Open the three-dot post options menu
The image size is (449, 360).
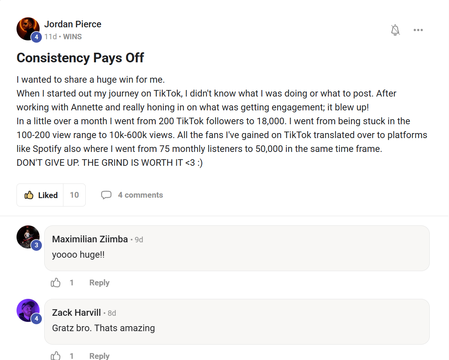[418, 30]
